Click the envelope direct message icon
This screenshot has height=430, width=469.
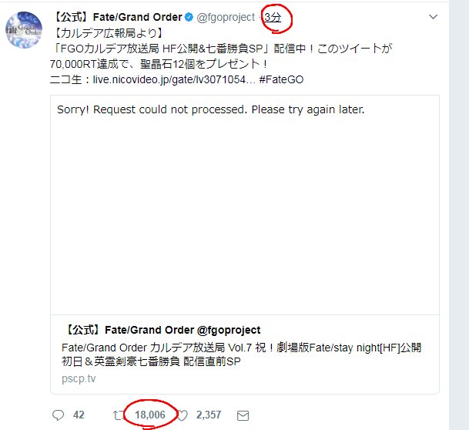pos(243,415)
